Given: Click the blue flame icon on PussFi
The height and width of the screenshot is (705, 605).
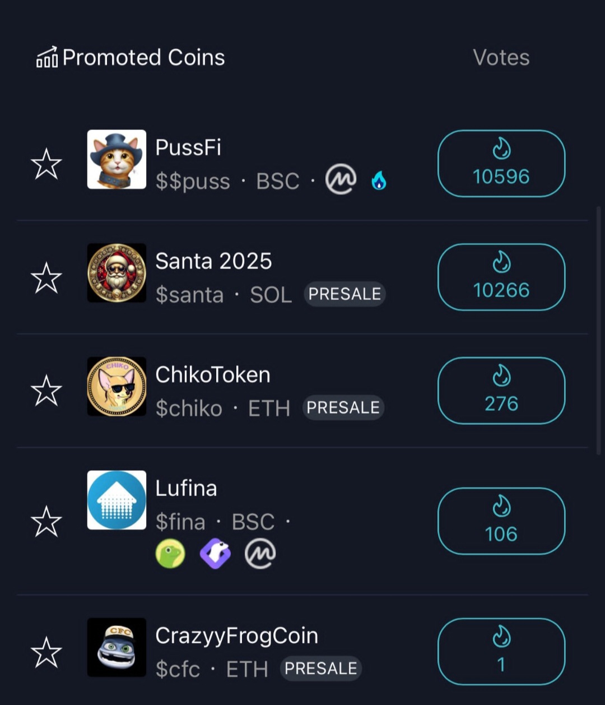Looking at the screenshot, I should tap(379, 180).
